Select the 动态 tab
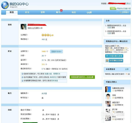The width and height of the screenshot is (132, 123). [x=74, y=12]
